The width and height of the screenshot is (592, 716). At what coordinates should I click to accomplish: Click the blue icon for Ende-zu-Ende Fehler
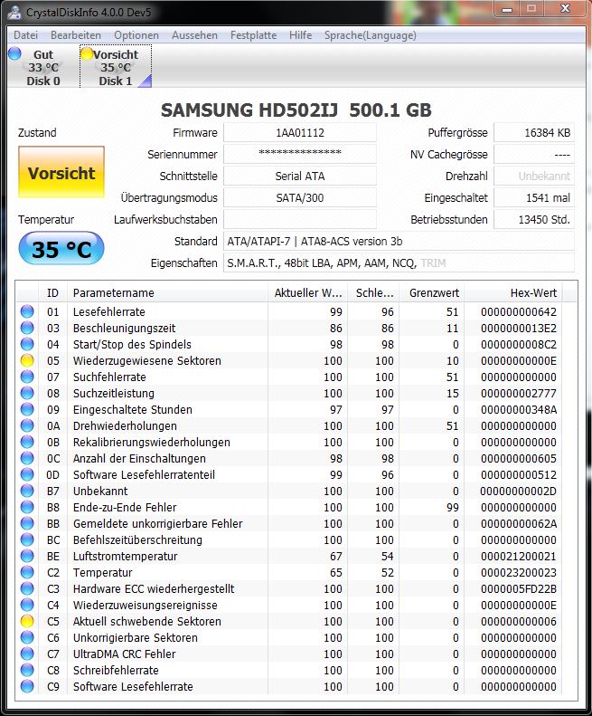click(27, 507)
